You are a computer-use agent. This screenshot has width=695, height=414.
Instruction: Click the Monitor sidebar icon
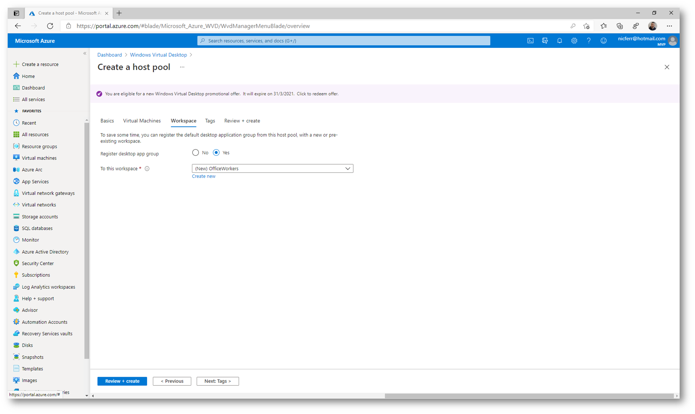[16, 240]
